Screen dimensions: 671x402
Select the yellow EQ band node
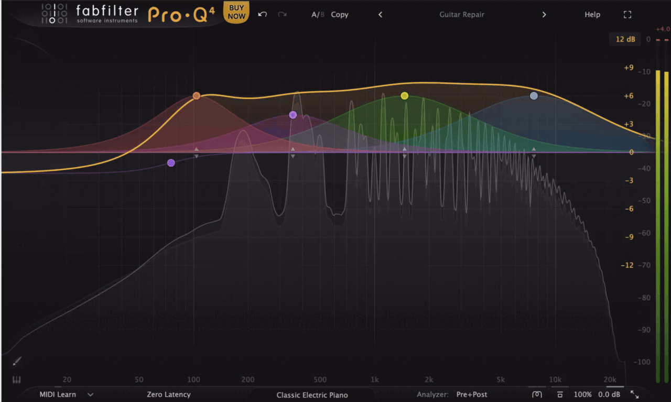point(404,96)
